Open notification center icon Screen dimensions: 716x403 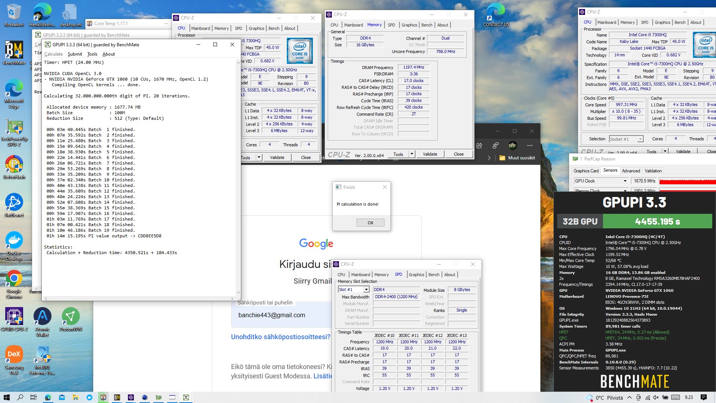pyautogui.click(x=704, y=397)
